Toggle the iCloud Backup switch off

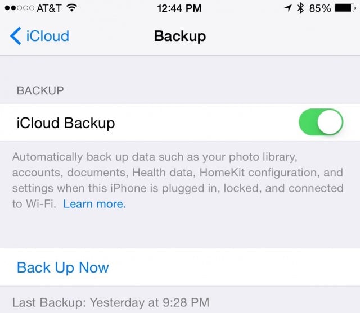pos(321,122)
